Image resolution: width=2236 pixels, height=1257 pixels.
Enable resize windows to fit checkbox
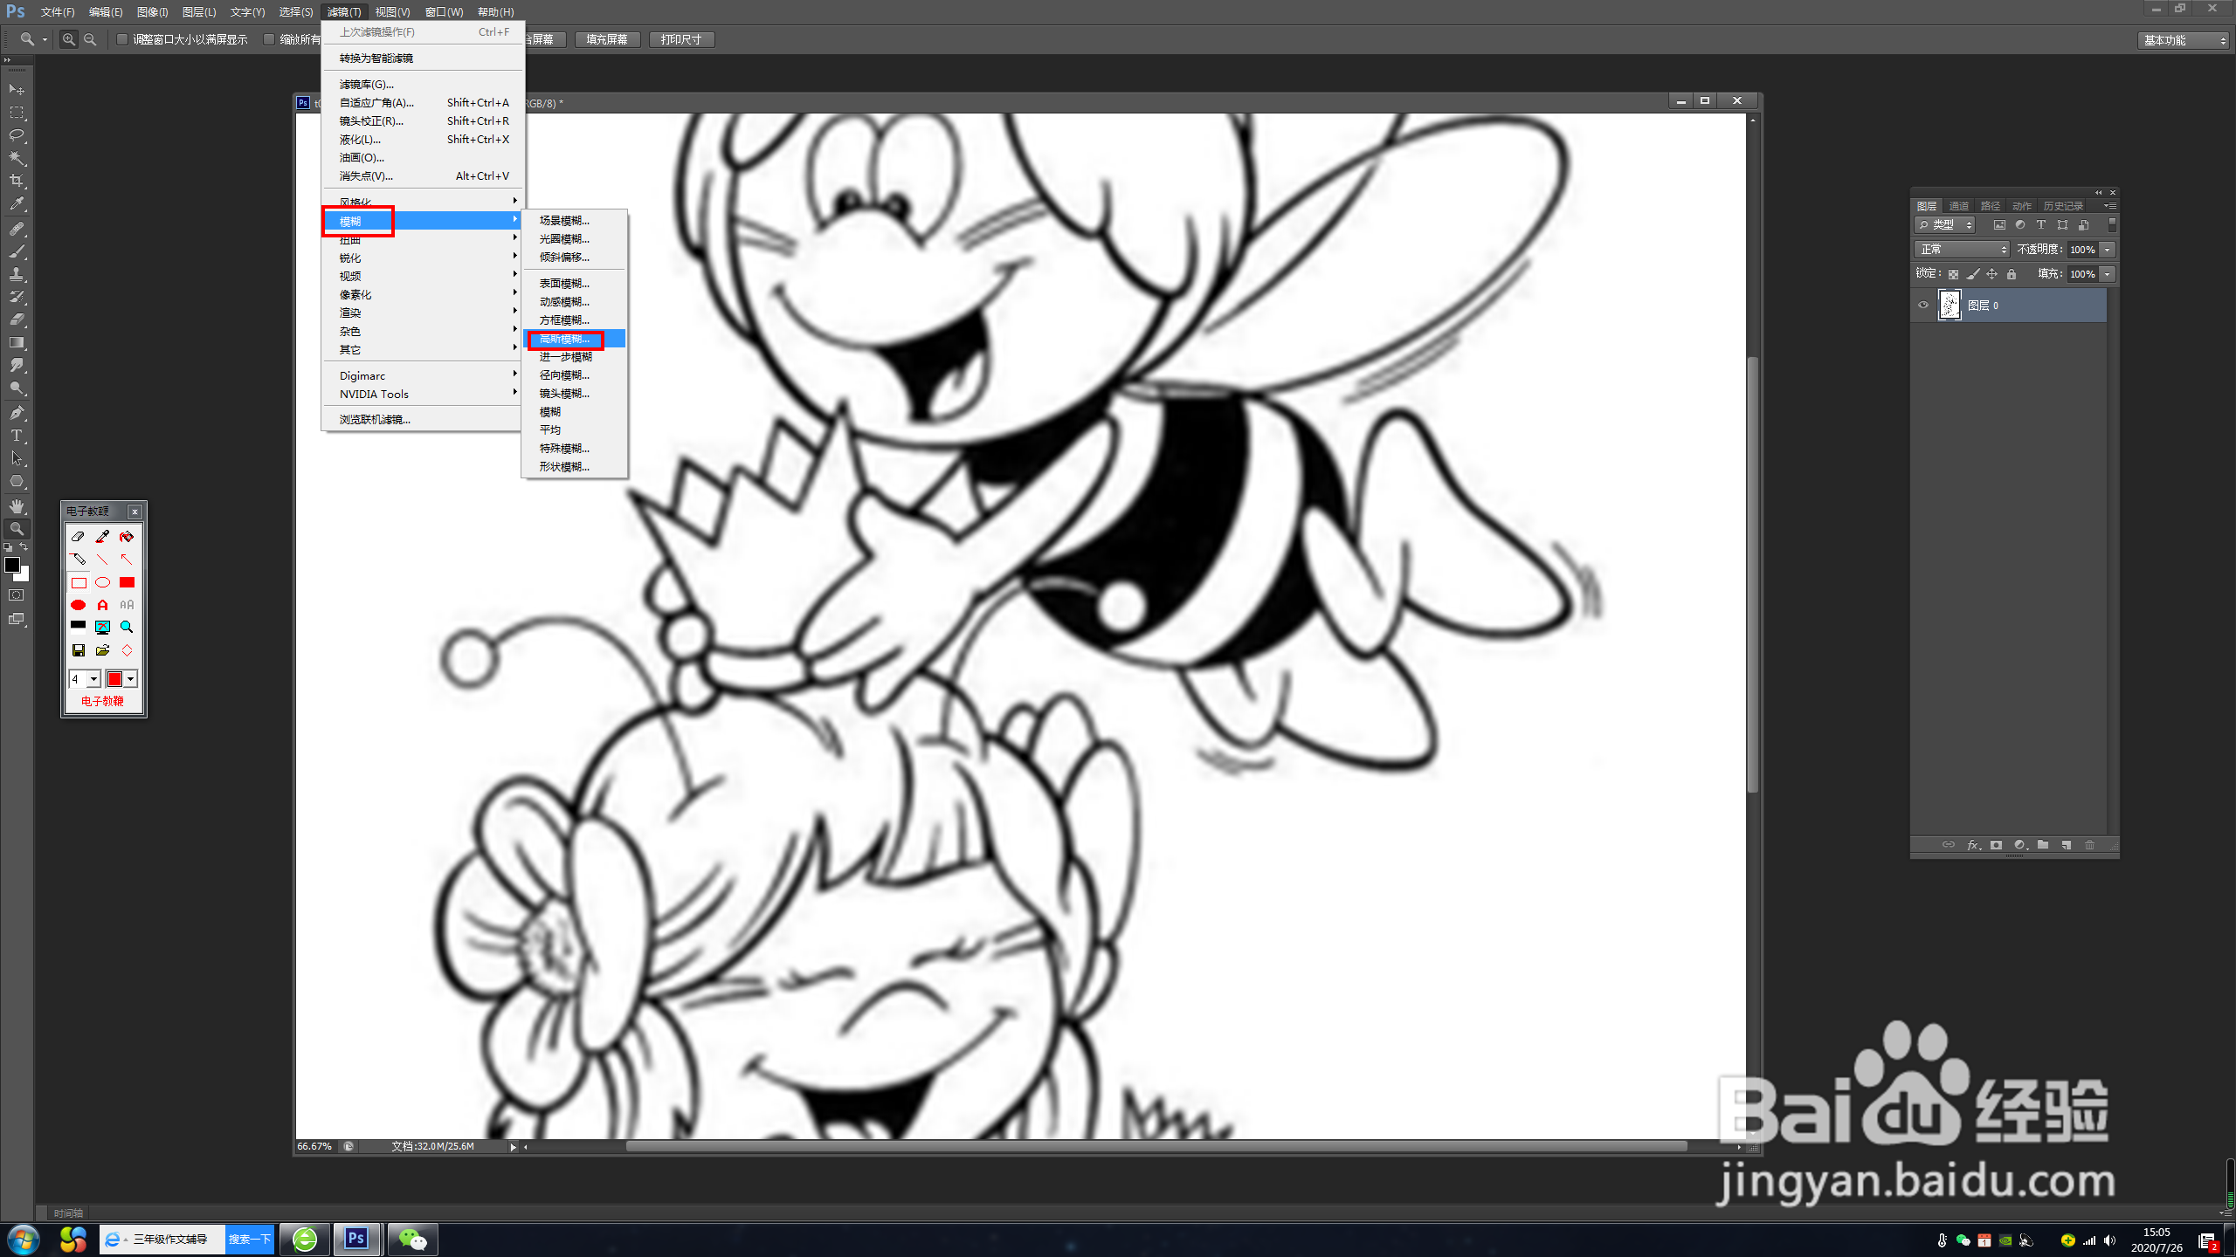(122, 39)
